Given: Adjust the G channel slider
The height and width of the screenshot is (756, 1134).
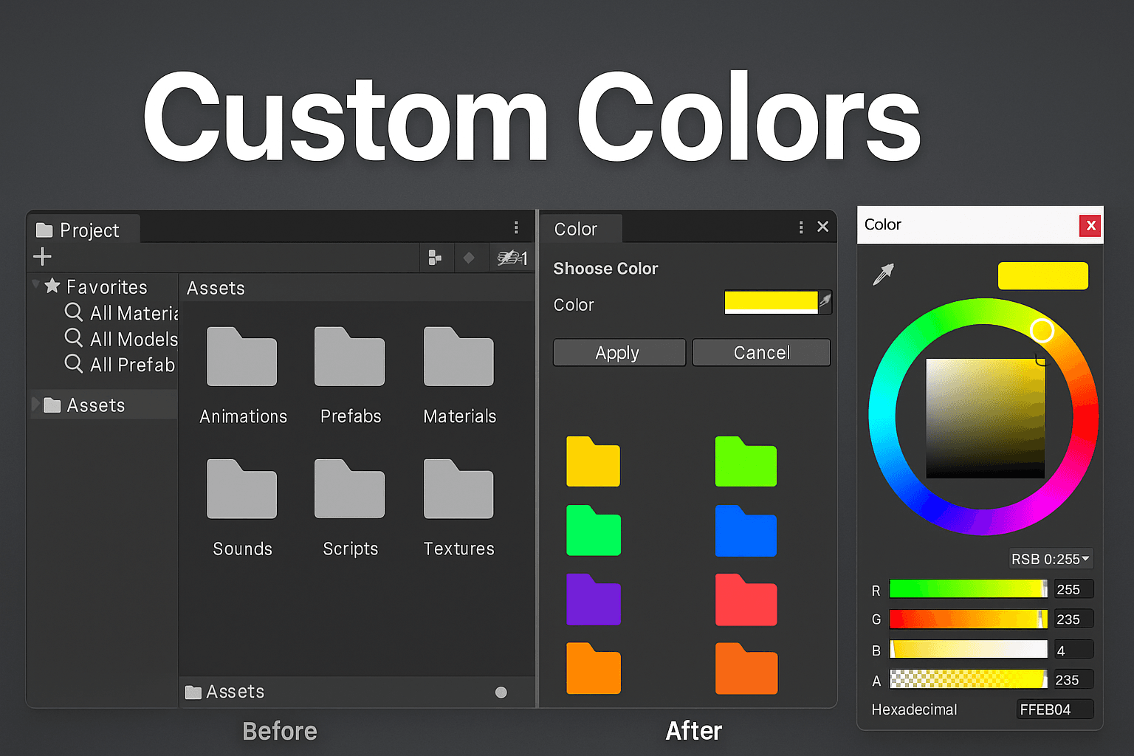Looking at the screenshot, I should [x=969, y=619].
